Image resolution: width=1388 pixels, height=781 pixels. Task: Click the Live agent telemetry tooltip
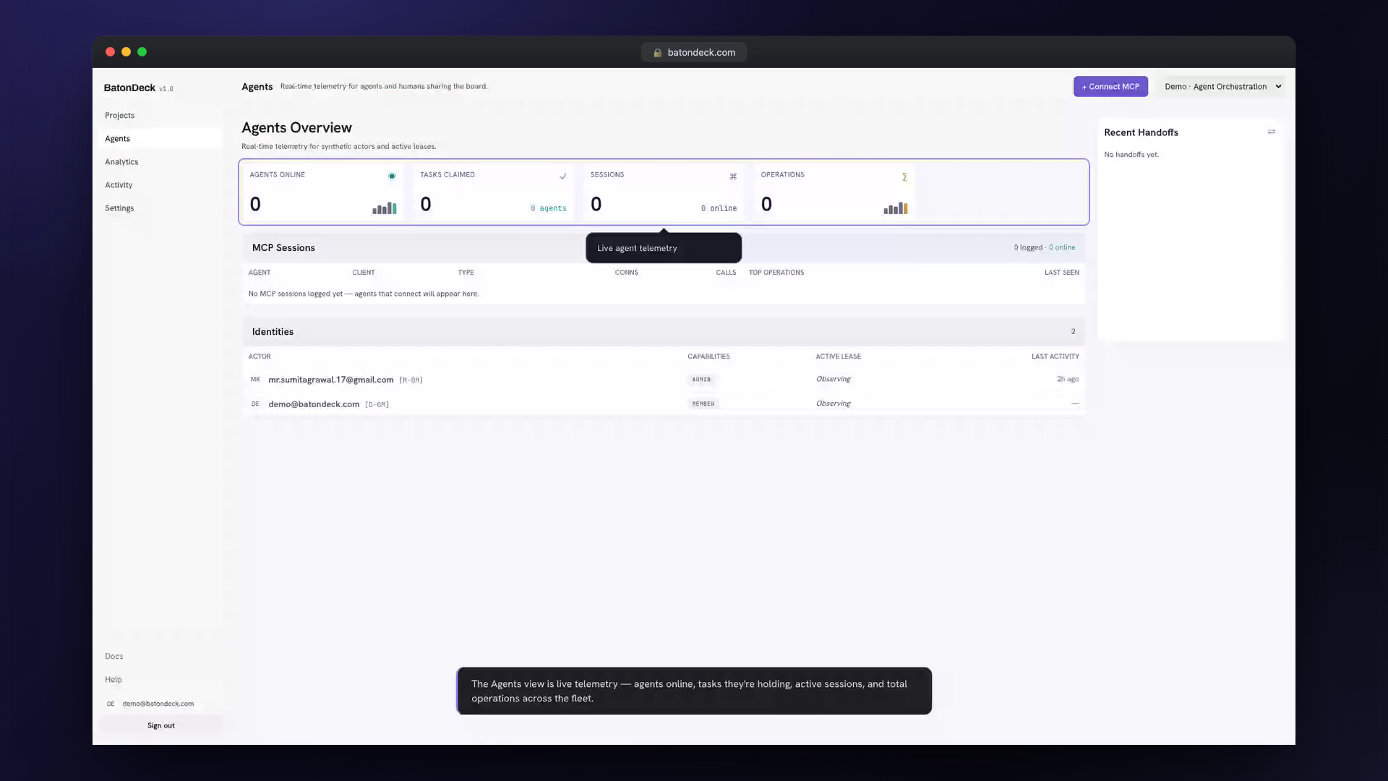(664, 248)
